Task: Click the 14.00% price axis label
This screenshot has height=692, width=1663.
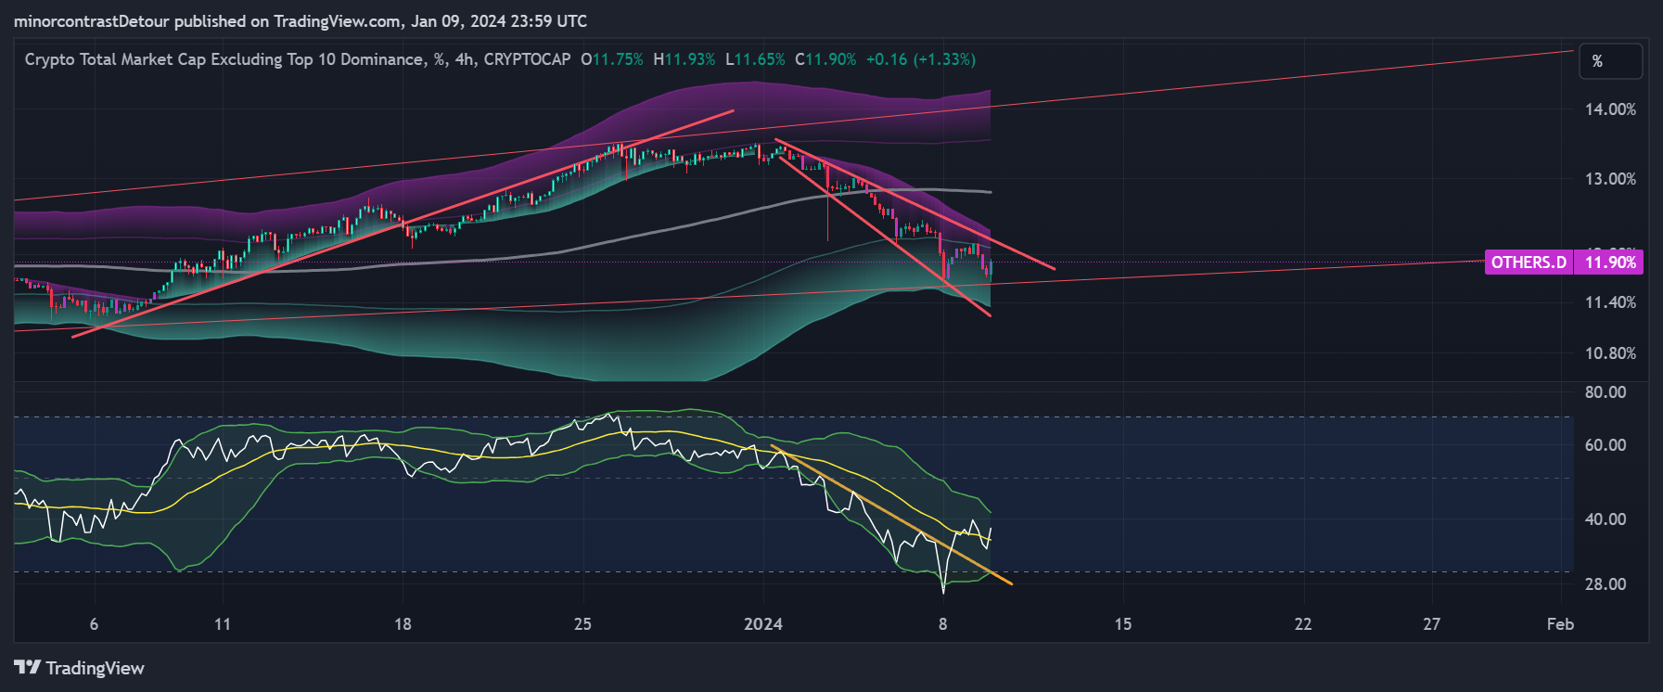Action: point(1610,109)
